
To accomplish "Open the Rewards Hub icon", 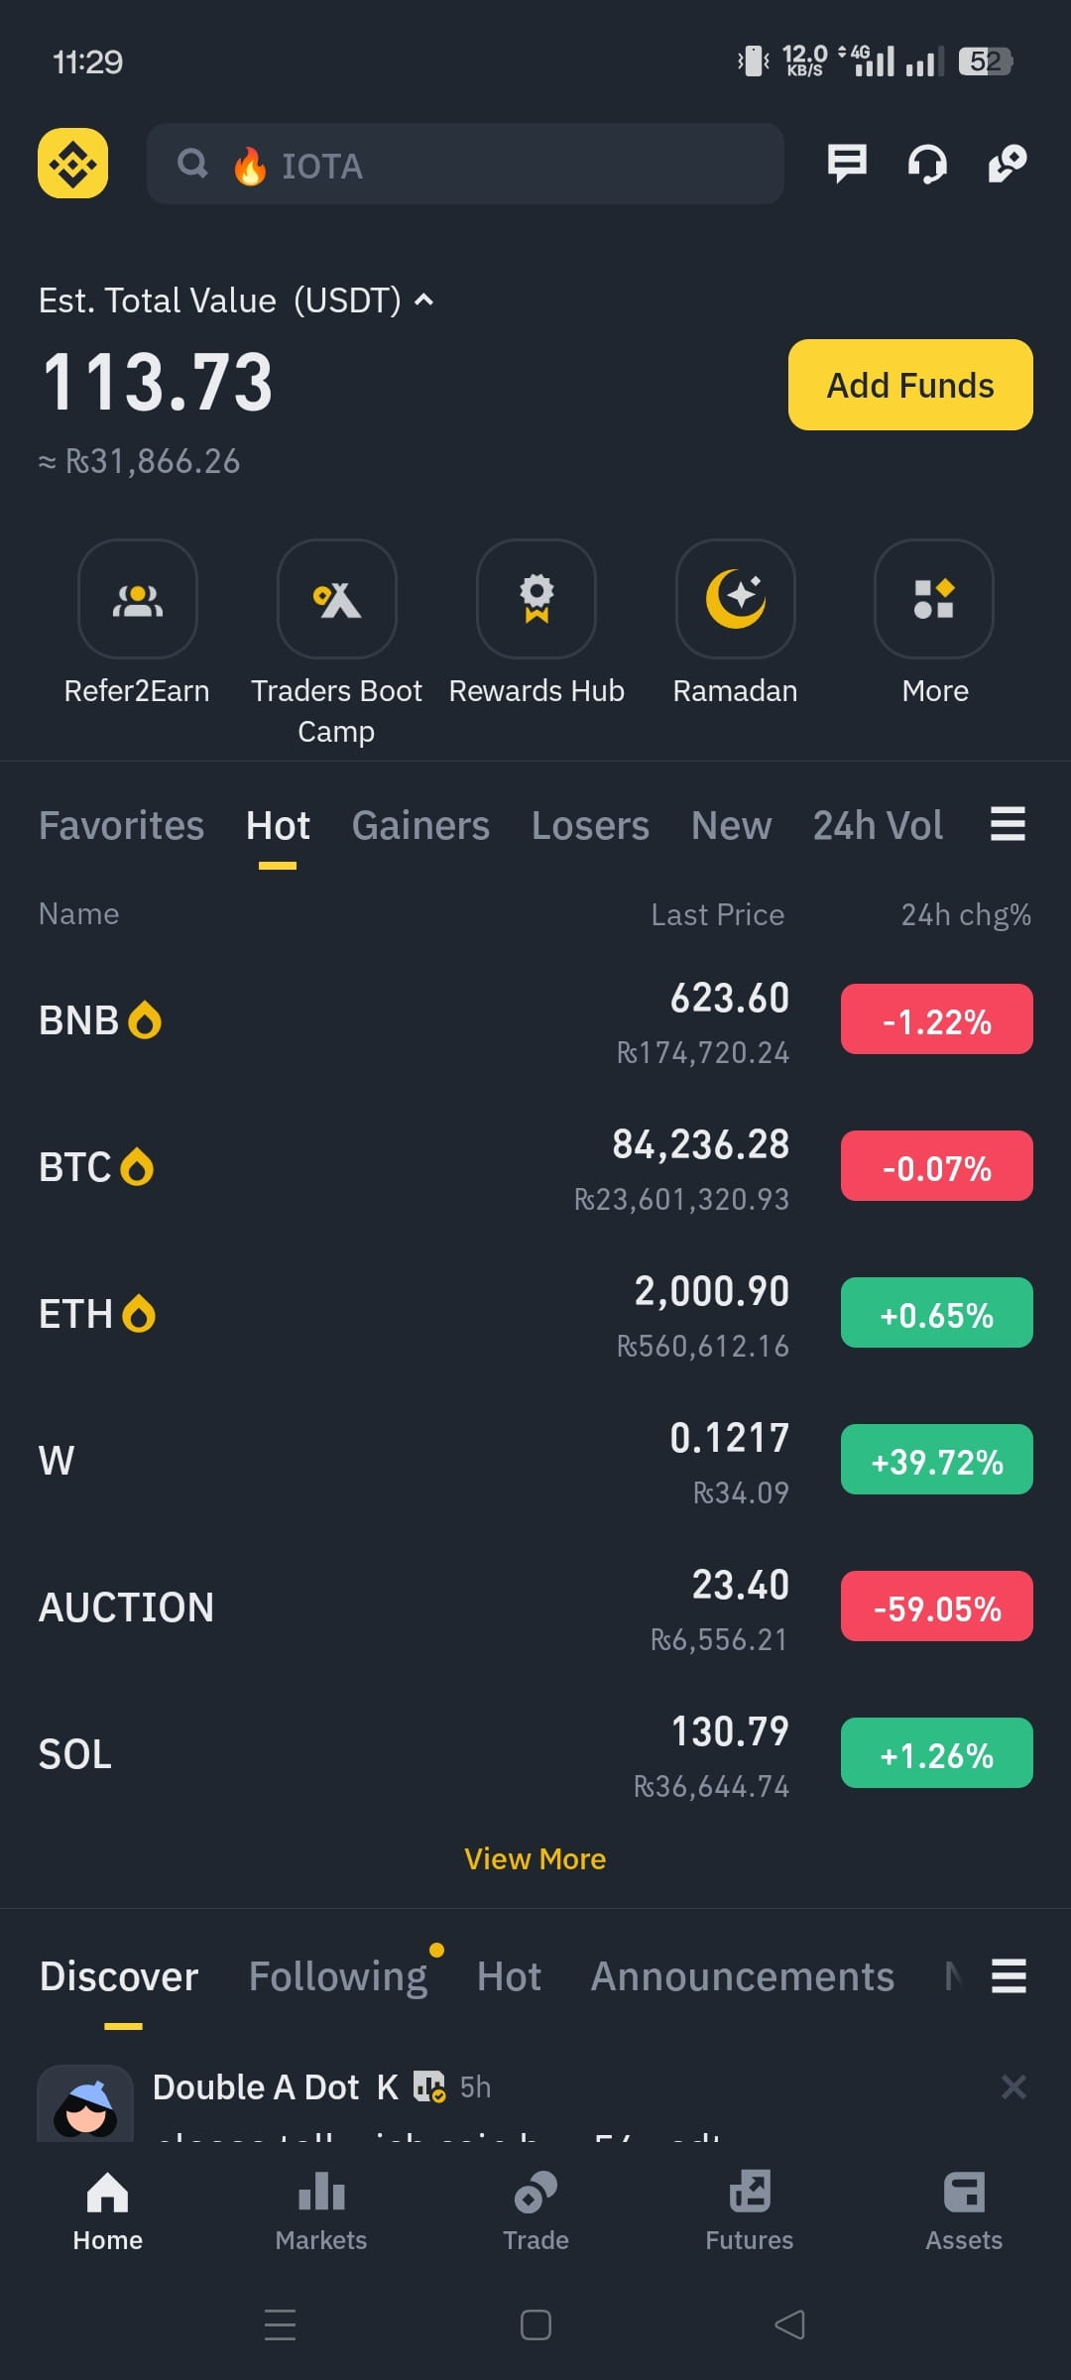I will point(536,599).
